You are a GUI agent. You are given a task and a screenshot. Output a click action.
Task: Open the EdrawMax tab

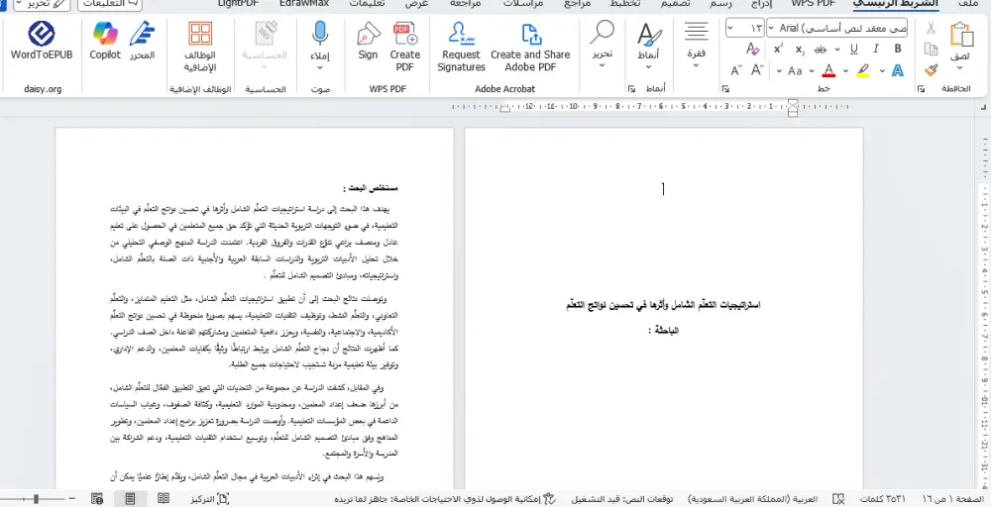[x=304, y=3]
